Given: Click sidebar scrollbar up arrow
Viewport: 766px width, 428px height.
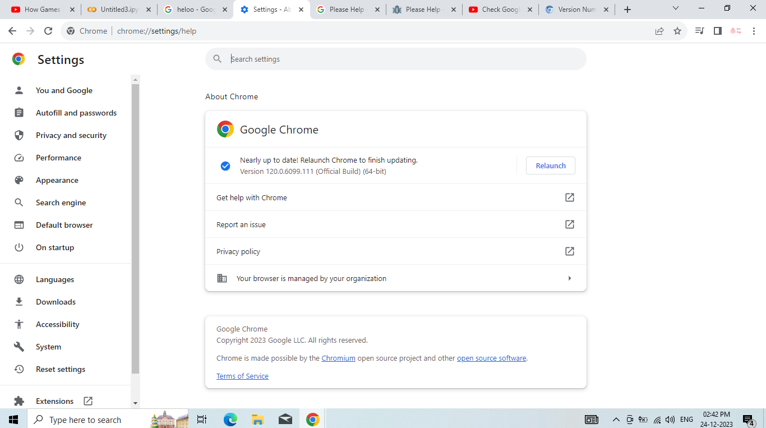Looking at the screenshot, I should [x=135, y=79].
